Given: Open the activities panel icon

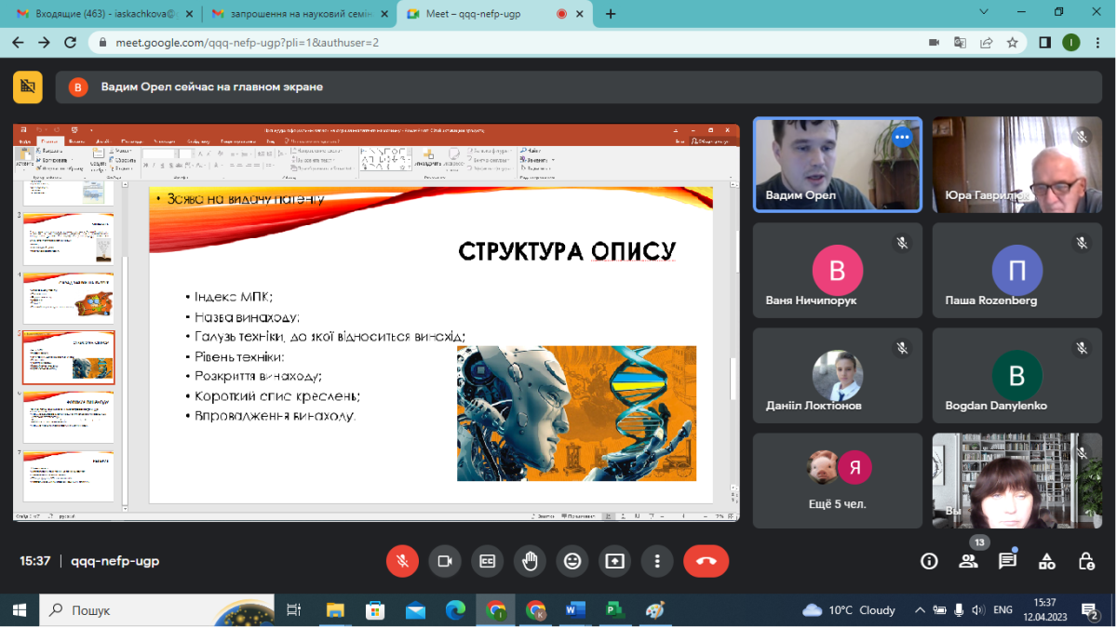Looking at the screenshot, I should [1047, 561].
